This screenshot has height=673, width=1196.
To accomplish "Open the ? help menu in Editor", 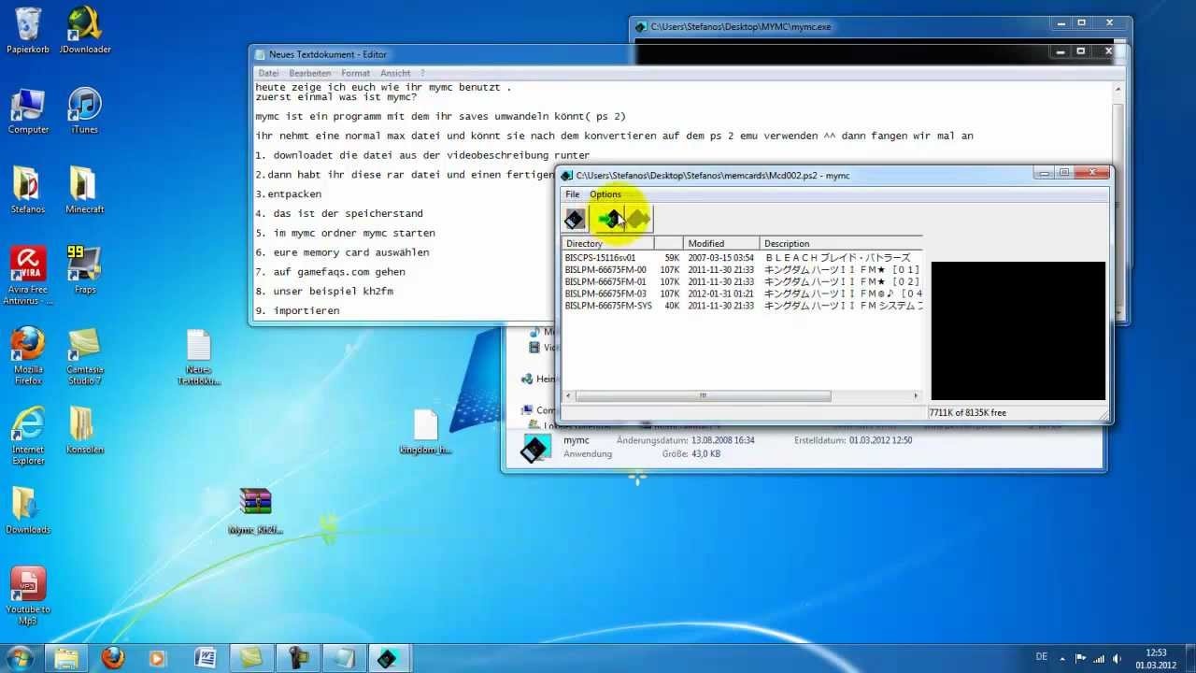I will [x=422, y=73].
